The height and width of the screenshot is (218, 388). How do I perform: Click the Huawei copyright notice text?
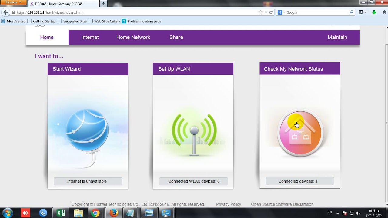coord(138,204)
